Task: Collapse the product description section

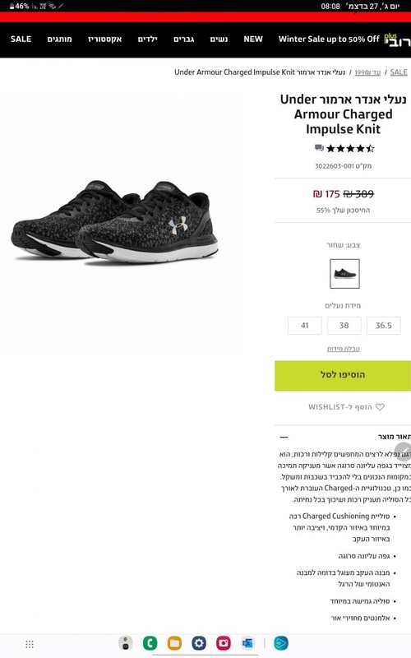Action: (x=284, y=437)
